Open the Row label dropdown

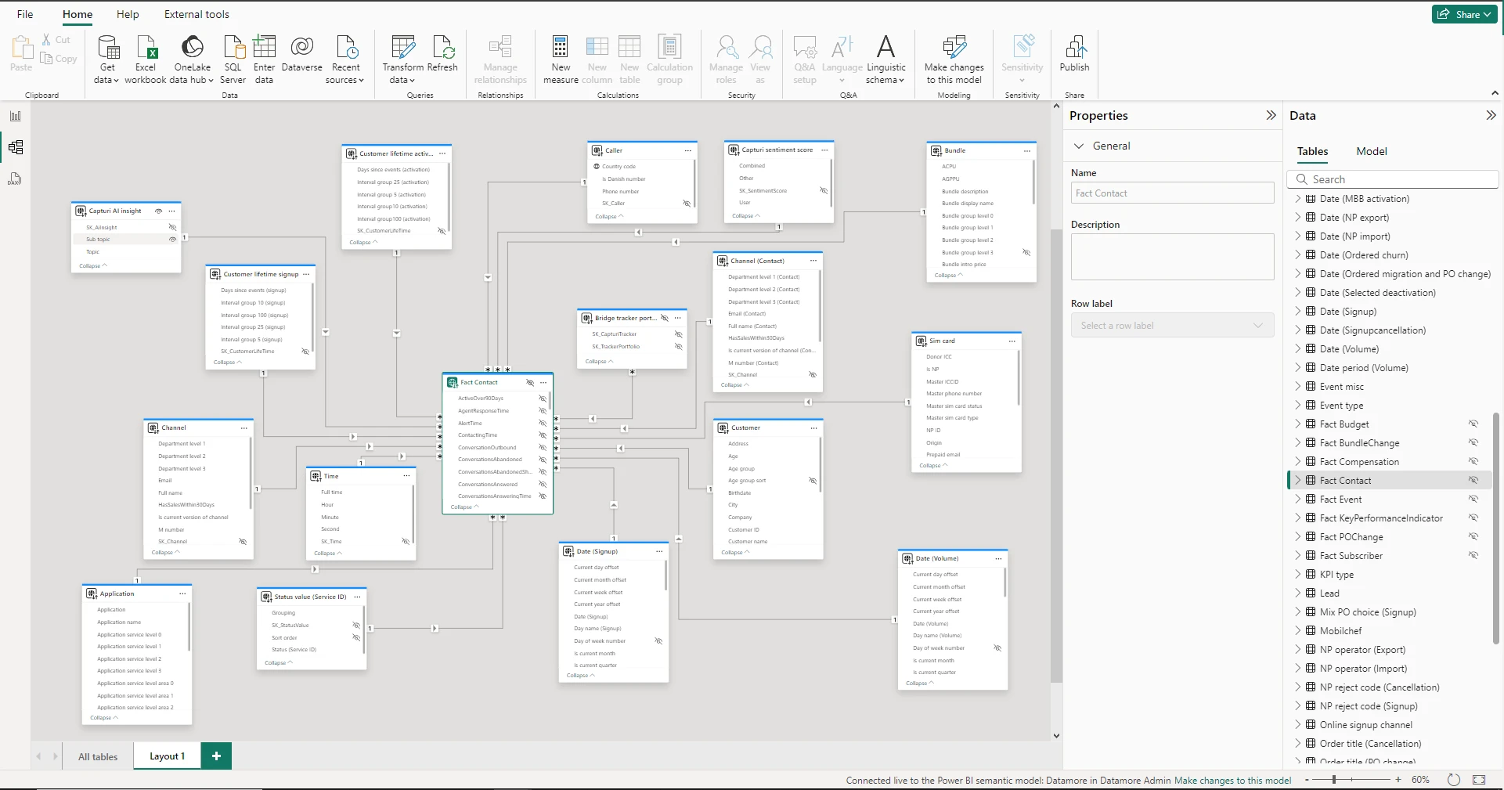pos(1172,326)
